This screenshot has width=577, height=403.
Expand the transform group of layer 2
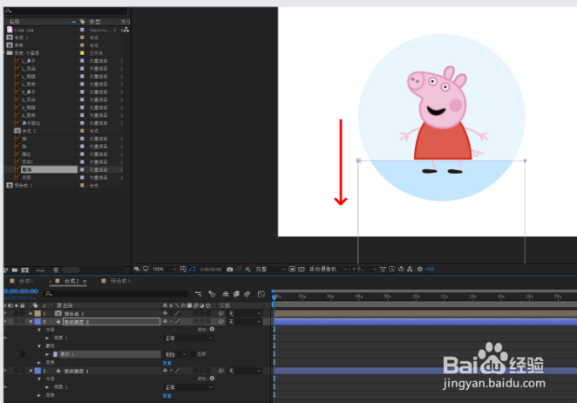(39, 363)
